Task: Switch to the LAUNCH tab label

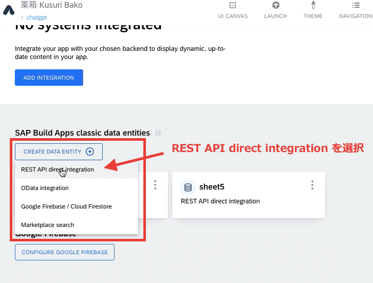Action: click(x=275, y=16)
